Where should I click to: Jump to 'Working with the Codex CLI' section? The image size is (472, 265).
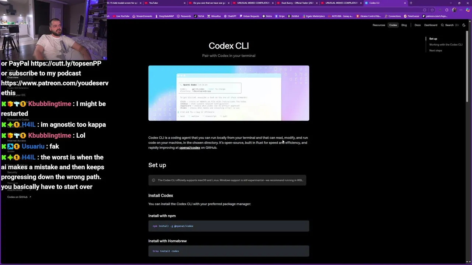pyautogui.click(x=445, y=45)
